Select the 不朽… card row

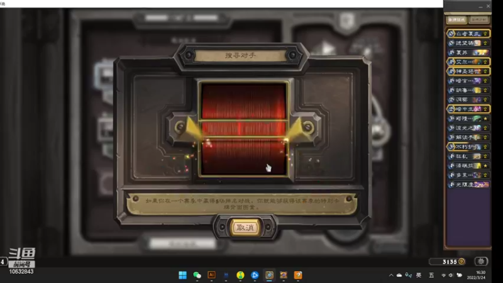coord(468,147)
